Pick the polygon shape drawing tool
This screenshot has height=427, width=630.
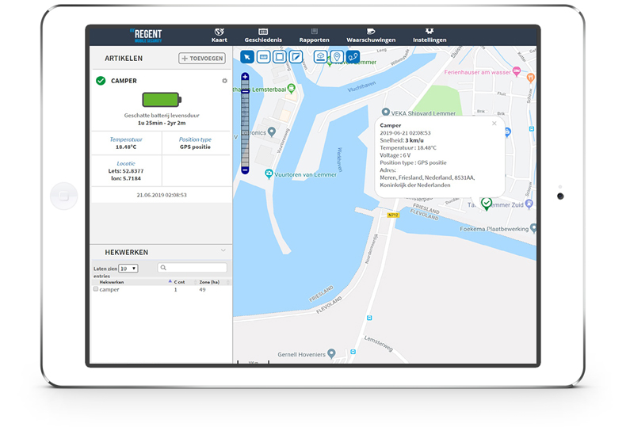[x=296, y=56]
